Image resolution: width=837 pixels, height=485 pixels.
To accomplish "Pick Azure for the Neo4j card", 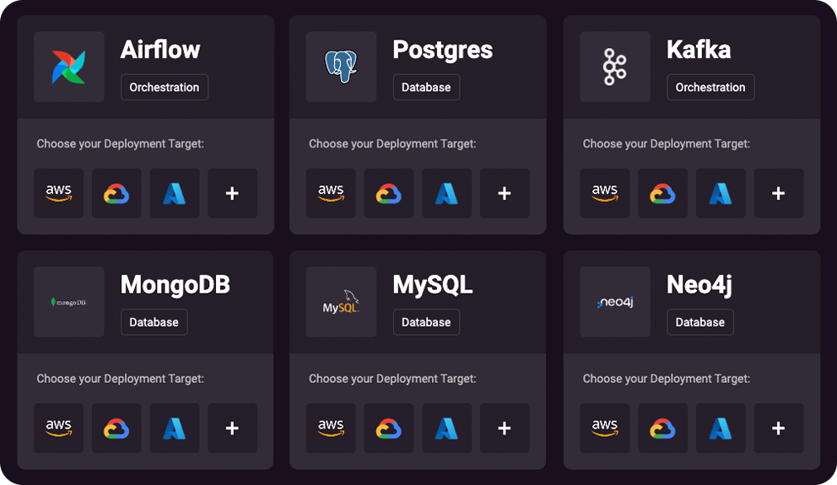I will pos(721,428).
